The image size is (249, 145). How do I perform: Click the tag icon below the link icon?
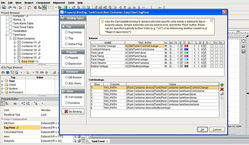coord(222,98)
